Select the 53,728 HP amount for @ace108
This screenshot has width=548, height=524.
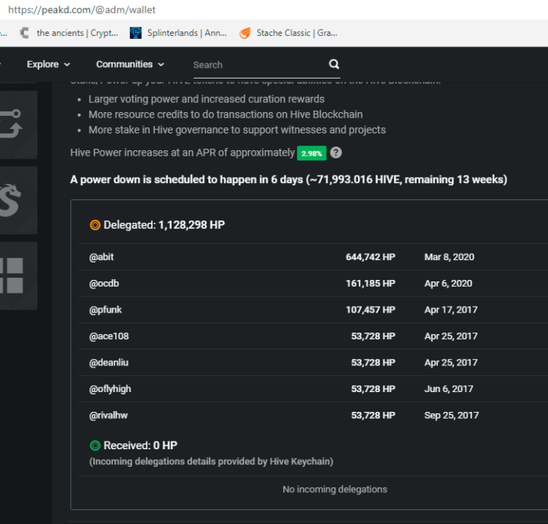coord(373,336)
